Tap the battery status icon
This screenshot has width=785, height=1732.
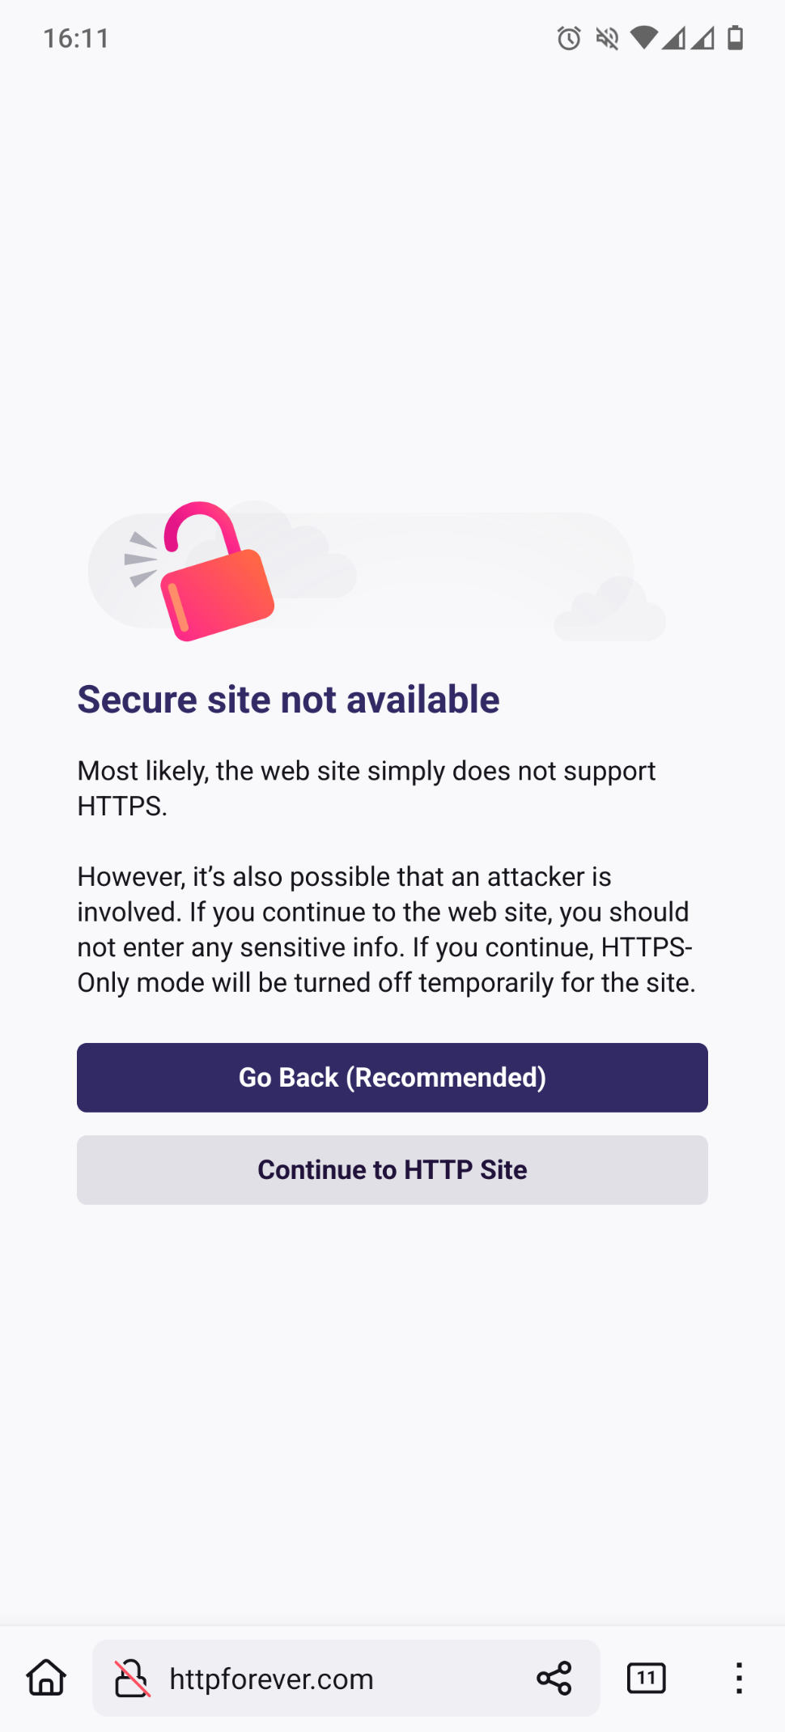click(x=735, y=38)
